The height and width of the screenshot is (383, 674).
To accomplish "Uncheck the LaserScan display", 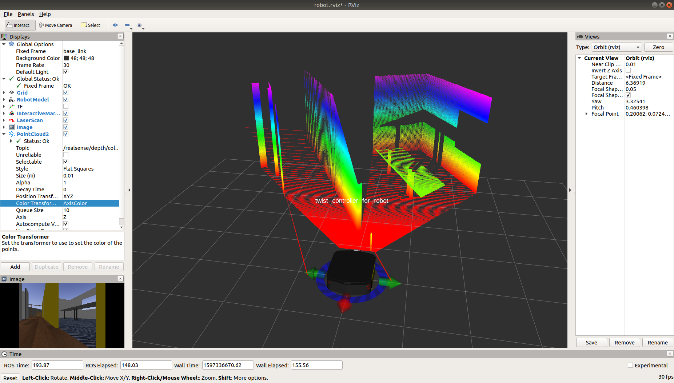I will pyautogui.click(x=66, y=120).
